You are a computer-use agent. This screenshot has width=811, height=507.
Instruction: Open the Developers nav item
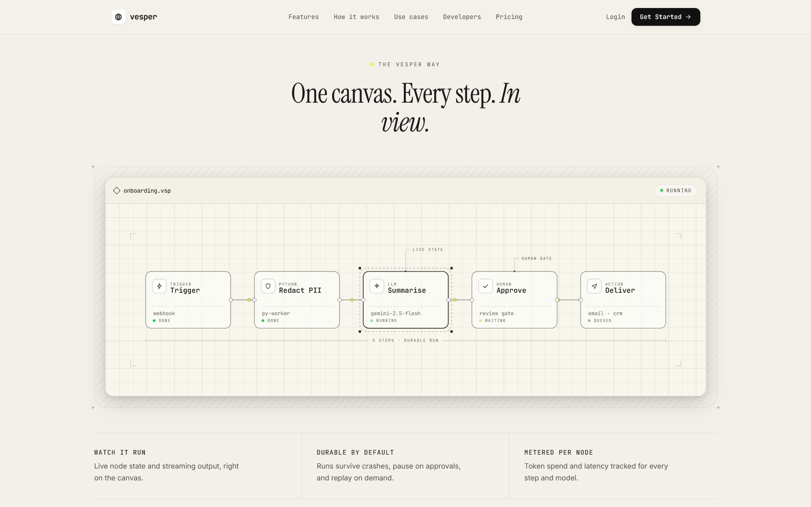pos(462,17)
